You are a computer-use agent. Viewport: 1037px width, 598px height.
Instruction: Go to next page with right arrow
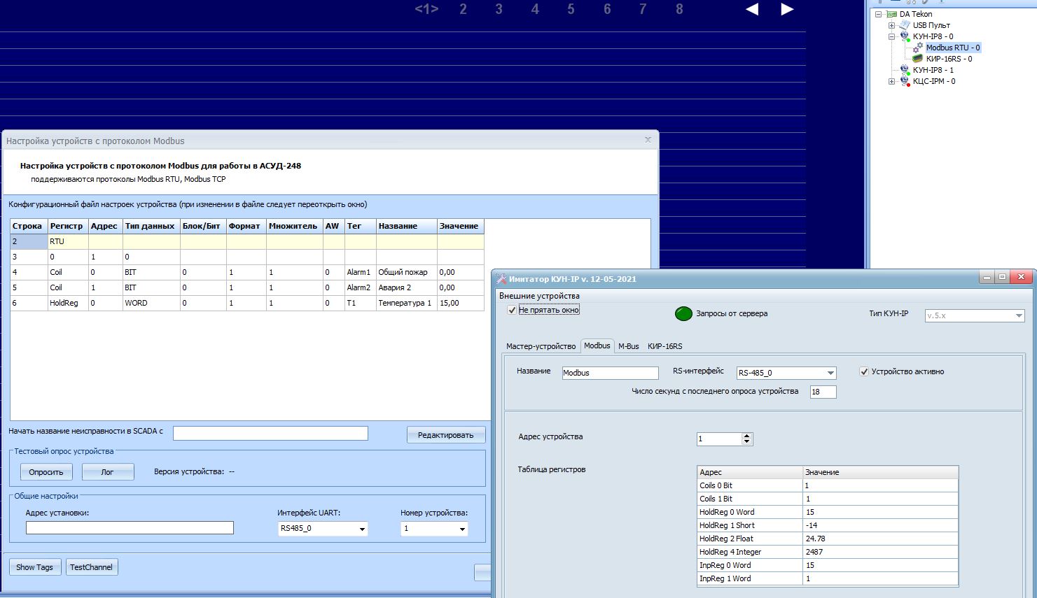787,9
